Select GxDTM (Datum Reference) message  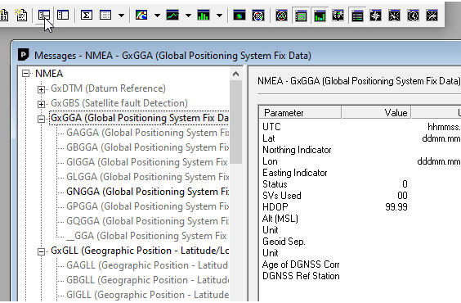[x=108, y=88]
